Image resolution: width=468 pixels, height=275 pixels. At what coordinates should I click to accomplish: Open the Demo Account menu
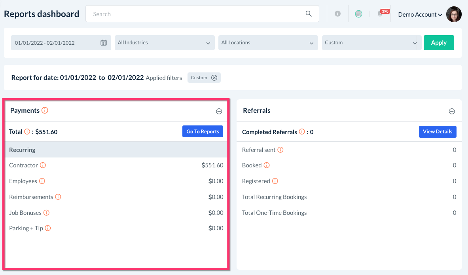tap(420, 15)
